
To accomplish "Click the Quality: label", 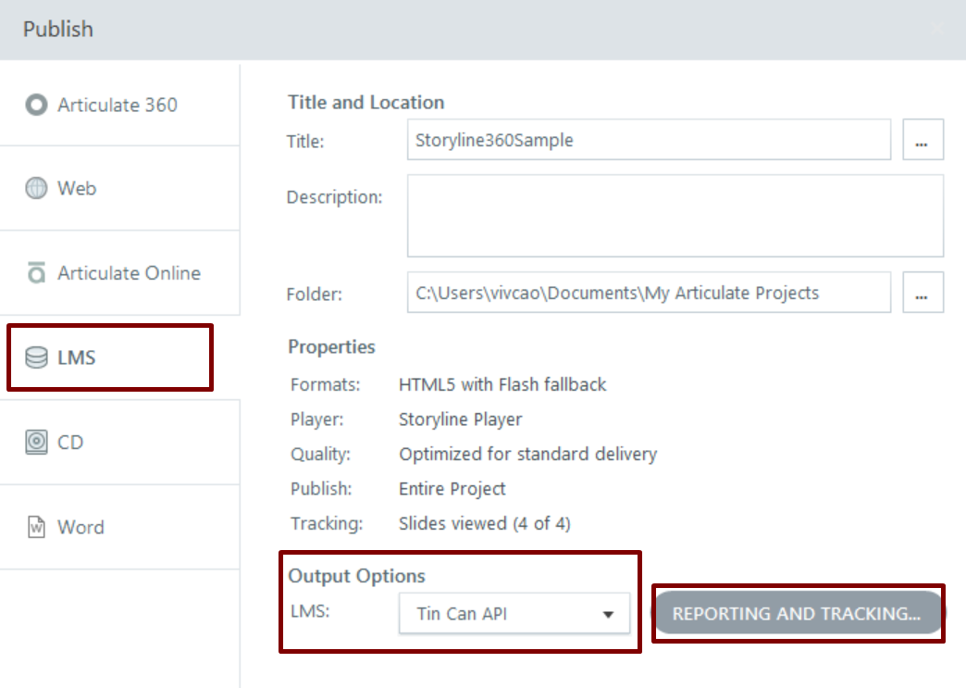I will click(x=320, y=455).
